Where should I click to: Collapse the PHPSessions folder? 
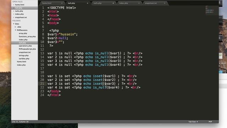[16, 30]
